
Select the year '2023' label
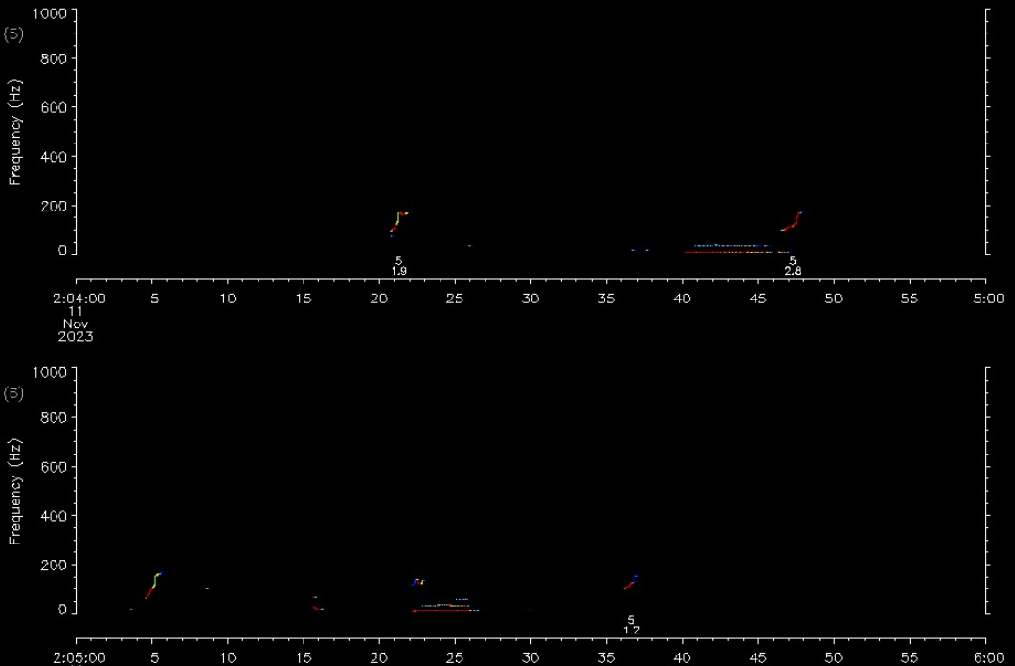pyautogui.click(x=76, y=336)
